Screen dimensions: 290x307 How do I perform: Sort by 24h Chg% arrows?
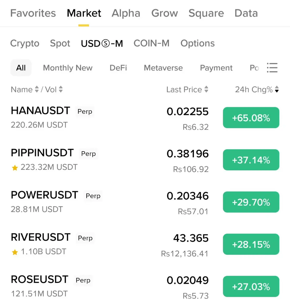pyautogui.click(x=277, y=89)
